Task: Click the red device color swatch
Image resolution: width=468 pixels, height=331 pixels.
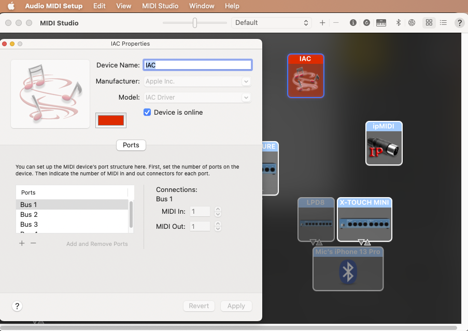Action: point(111,120)
